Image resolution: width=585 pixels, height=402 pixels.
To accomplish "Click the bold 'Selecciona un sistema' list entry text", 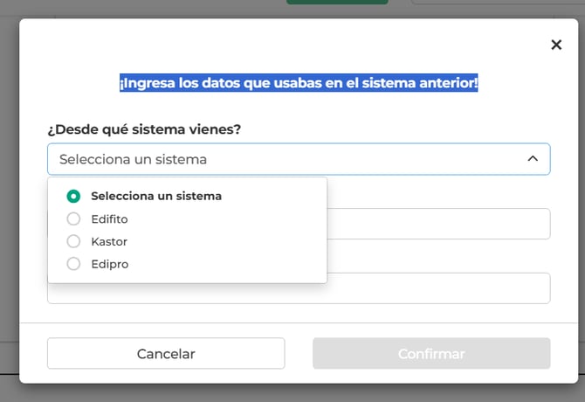I will (x=156, y=196).
